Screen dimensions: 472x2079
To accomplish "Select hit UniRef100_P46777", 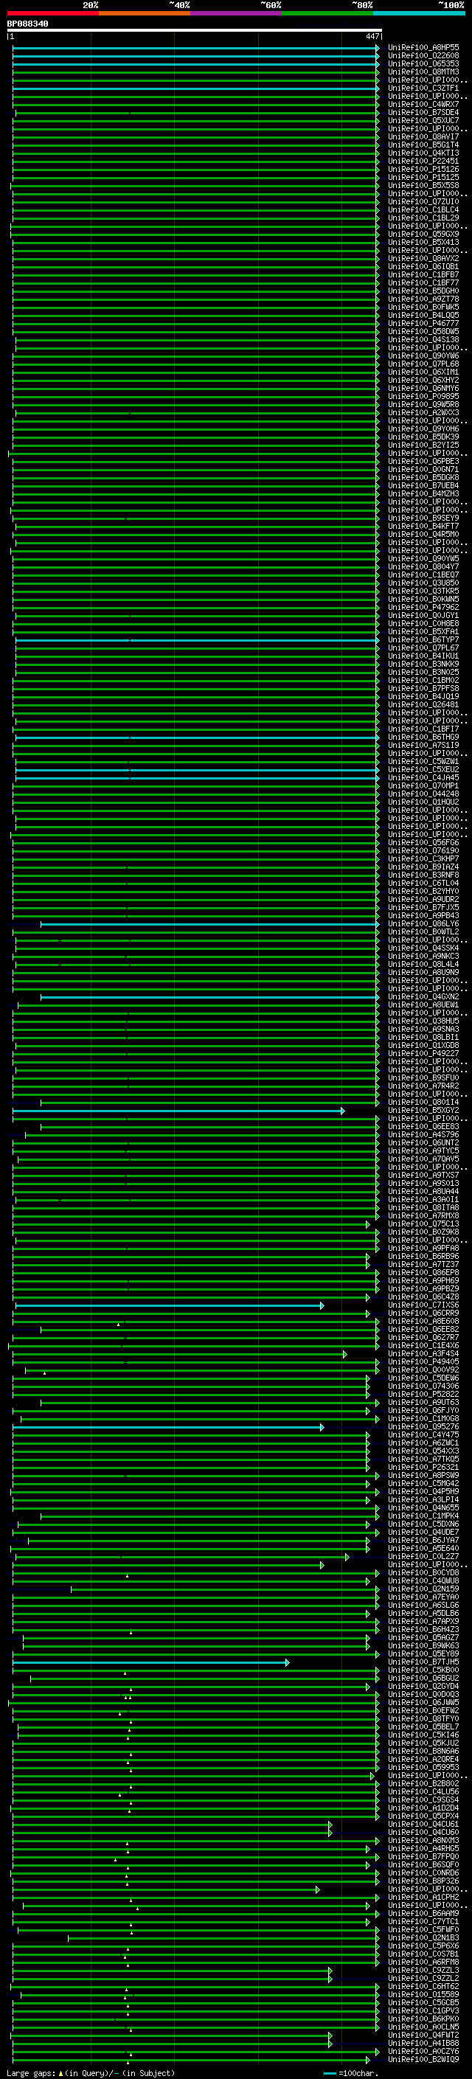I will [x=423, y=324].
